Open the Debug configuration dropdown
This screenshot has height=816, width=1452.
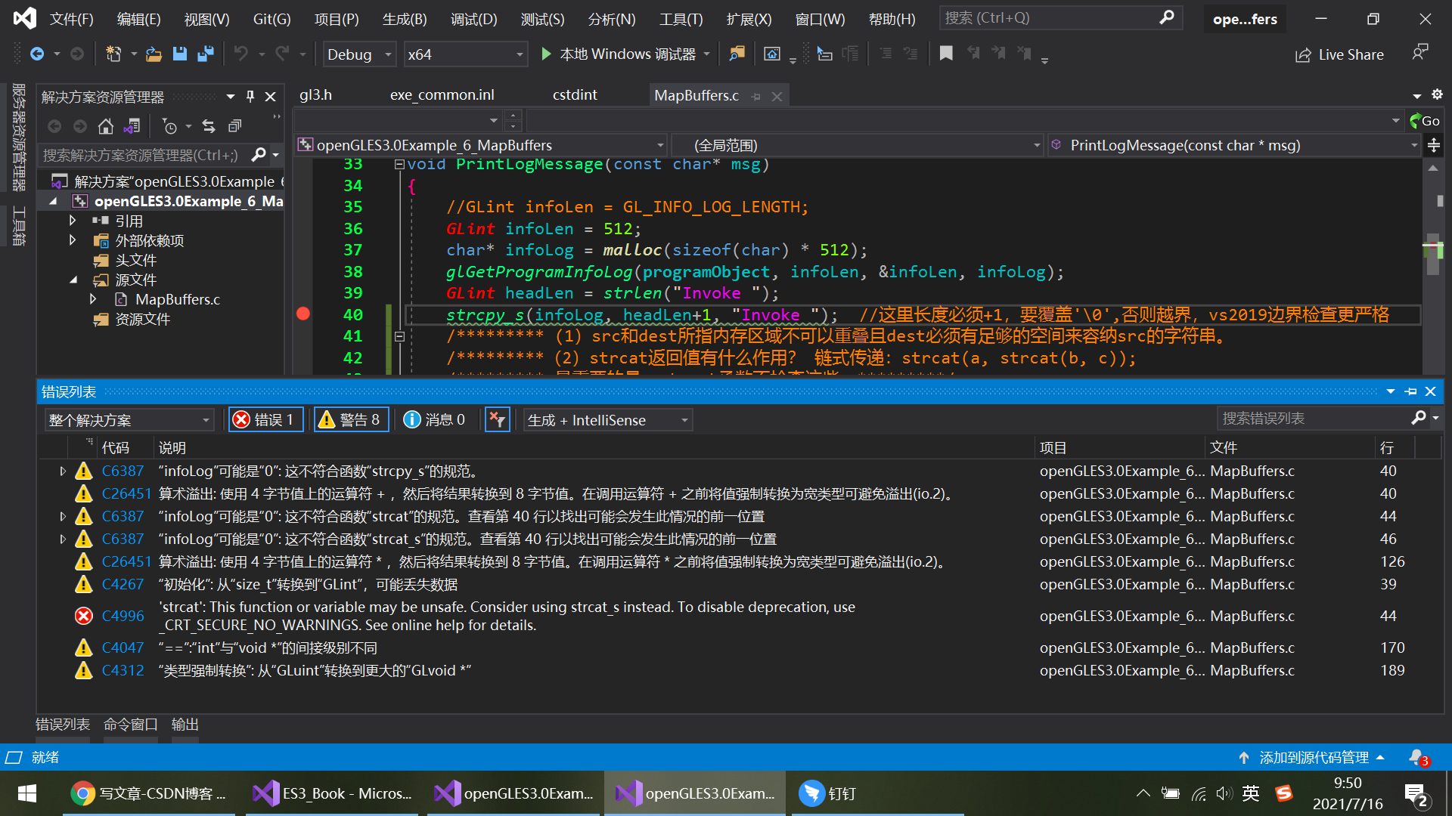358,54
